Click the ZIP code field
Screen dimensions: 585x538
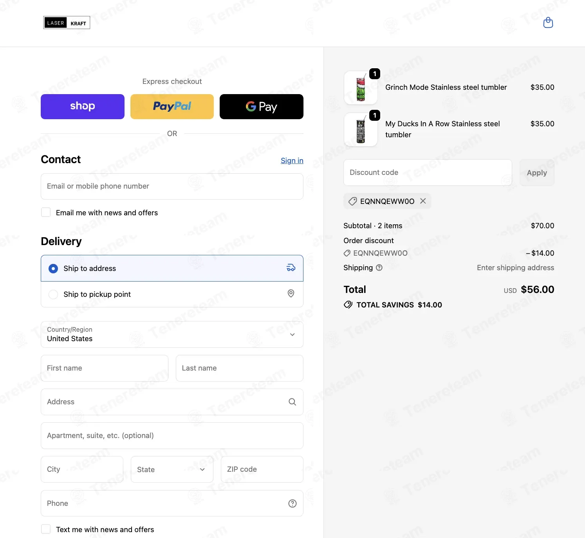[262, 469]
